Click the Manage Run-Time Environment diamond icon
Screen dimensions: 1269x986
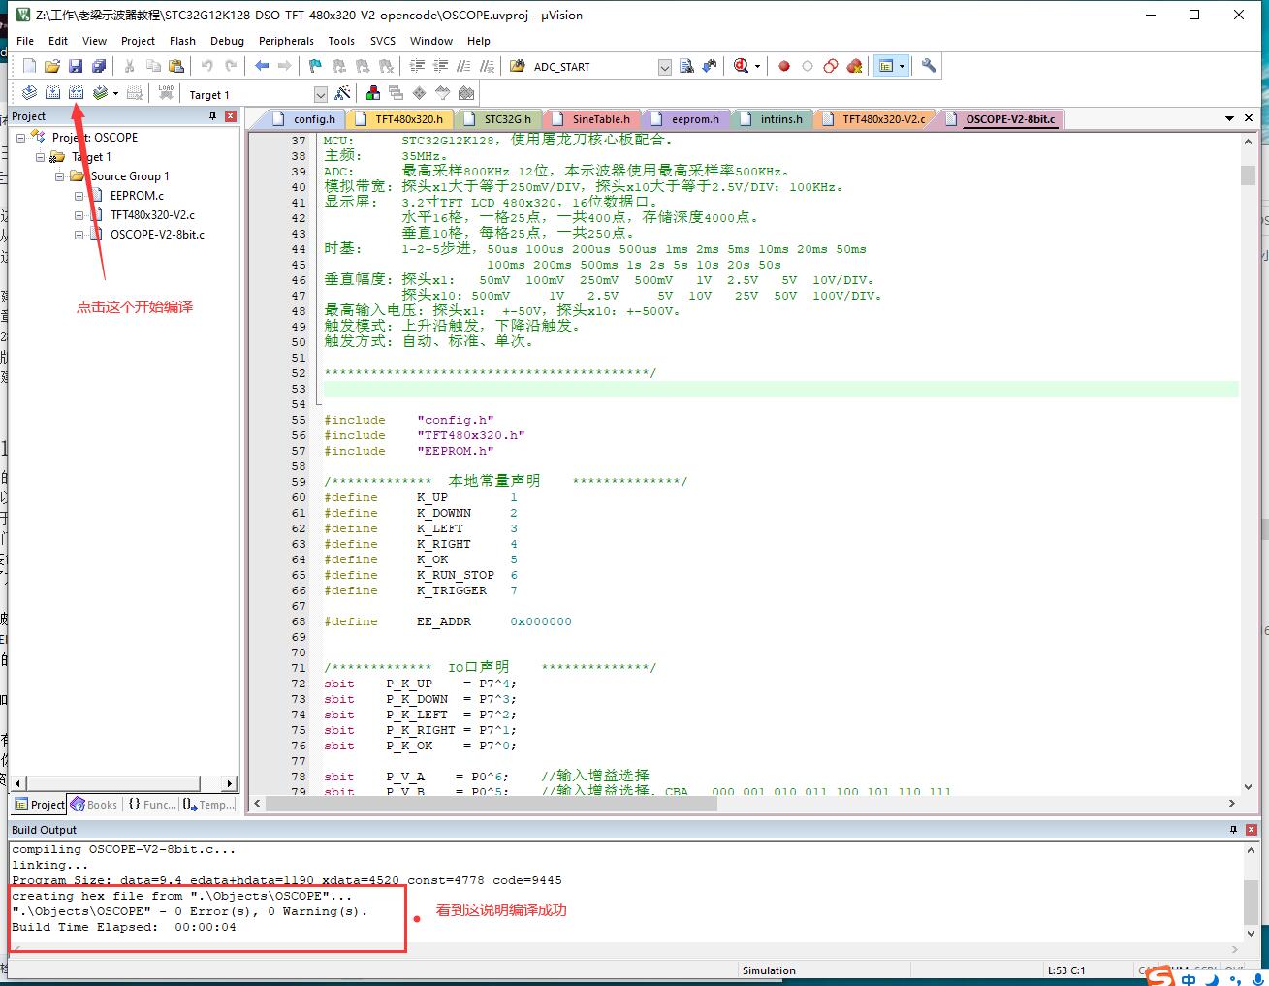coord(419,93)
